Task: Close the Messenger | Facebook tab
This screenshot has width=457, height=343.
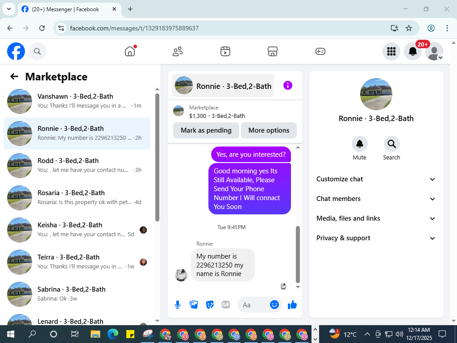Action: (114, 9)
